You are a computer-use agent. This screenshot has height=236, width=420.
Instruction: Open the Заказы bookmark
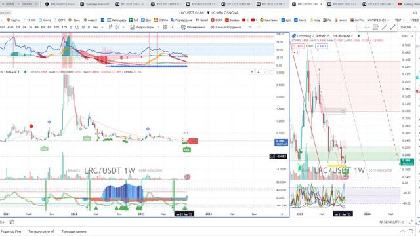pos(232,20)
